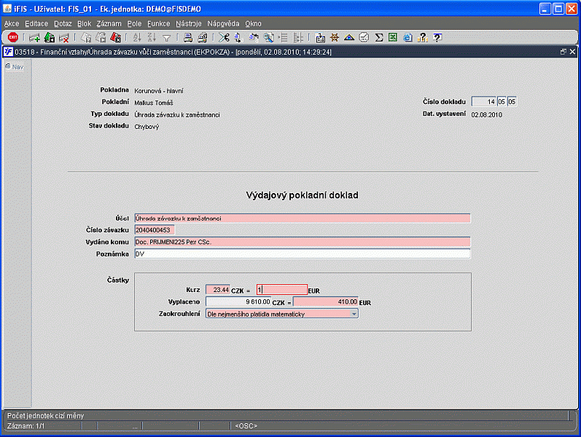The height and width of the screenshot is (437, 581).
Task: Click the copy field icon after the scissors
Action: pos(238,37)
